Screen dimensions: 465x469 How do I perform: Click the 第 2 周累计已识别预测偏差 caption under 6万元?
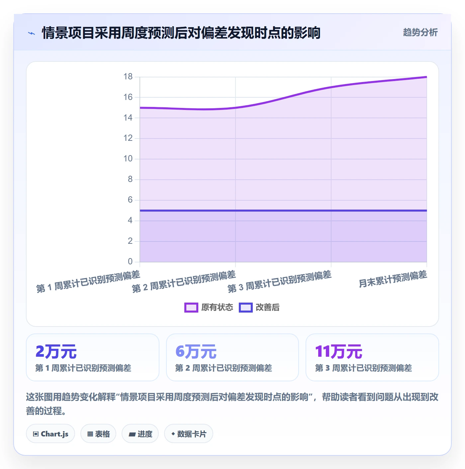(224, 368)
